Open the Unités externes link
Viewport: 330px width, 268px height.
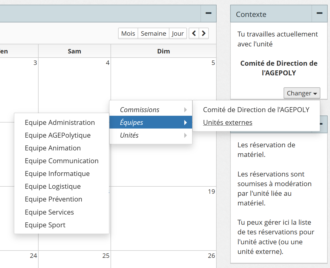[228, 122]
